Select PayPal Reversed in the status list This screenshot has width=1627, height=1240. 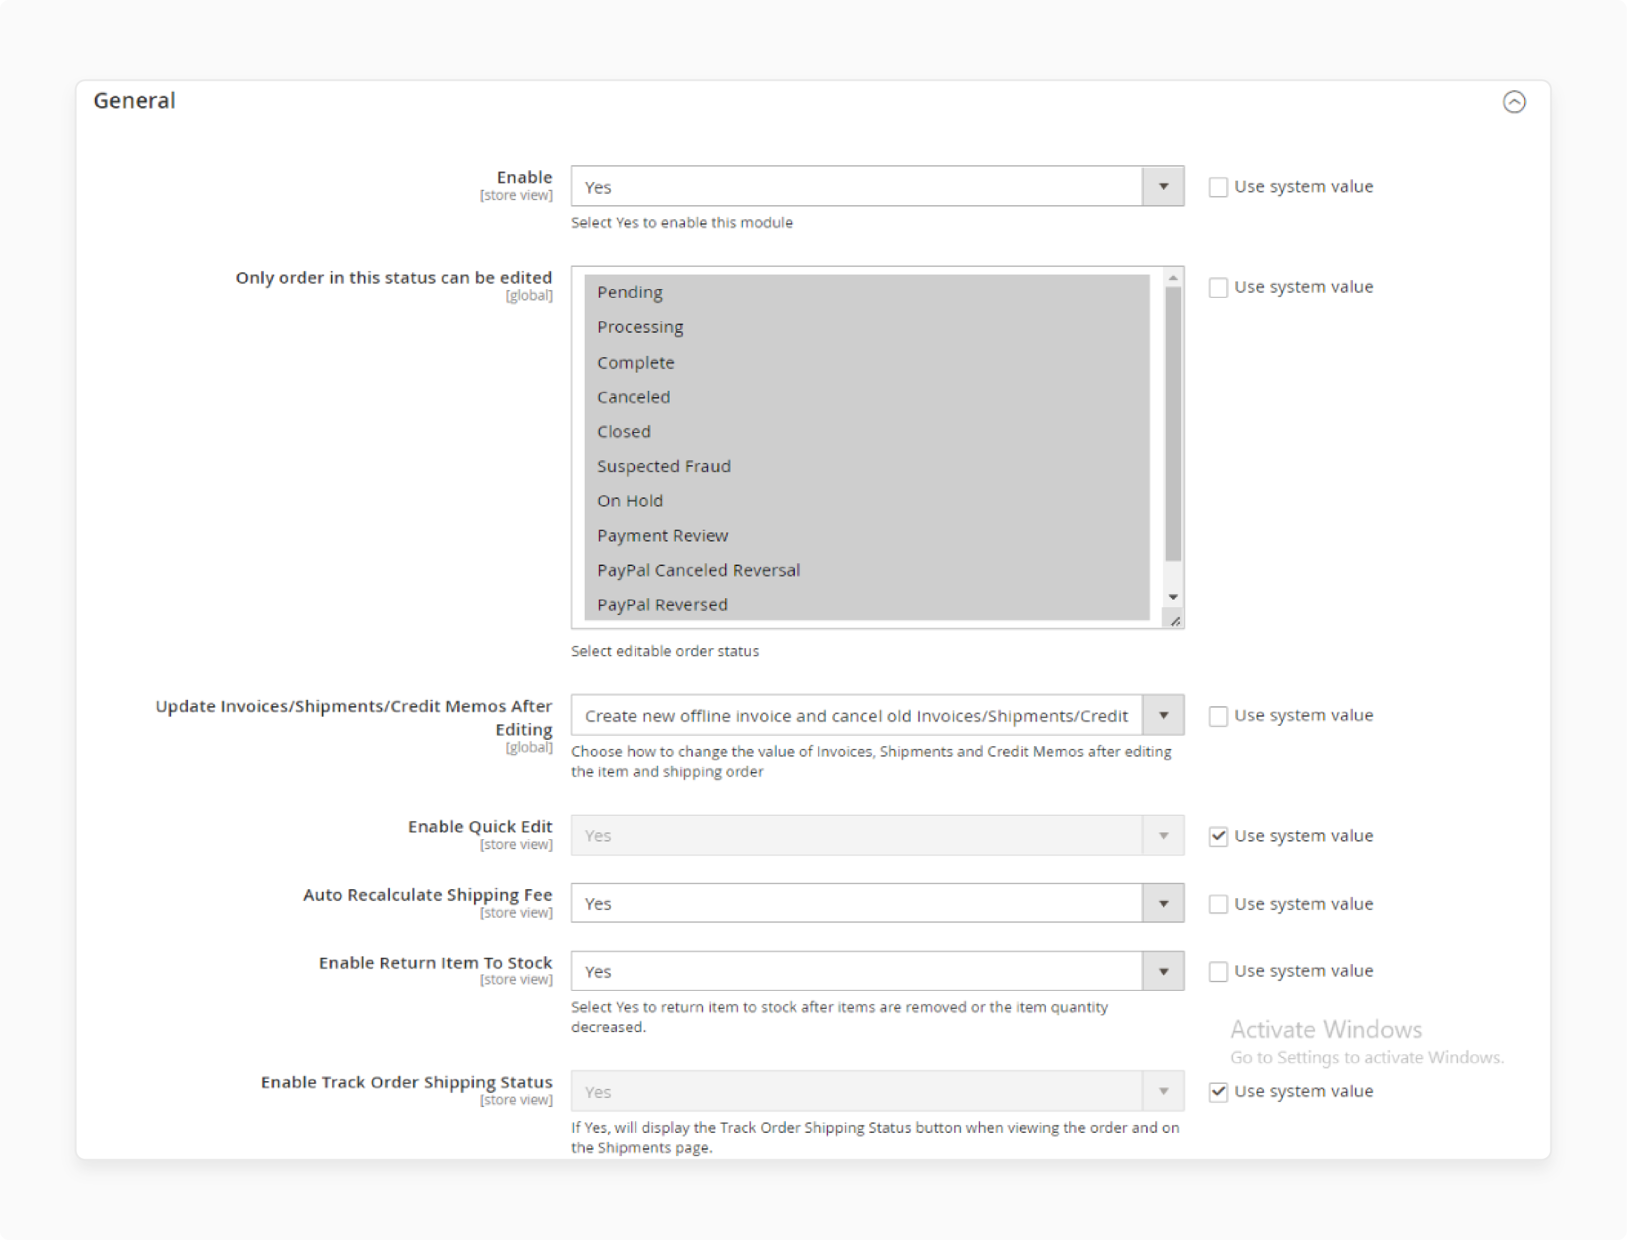867,605
